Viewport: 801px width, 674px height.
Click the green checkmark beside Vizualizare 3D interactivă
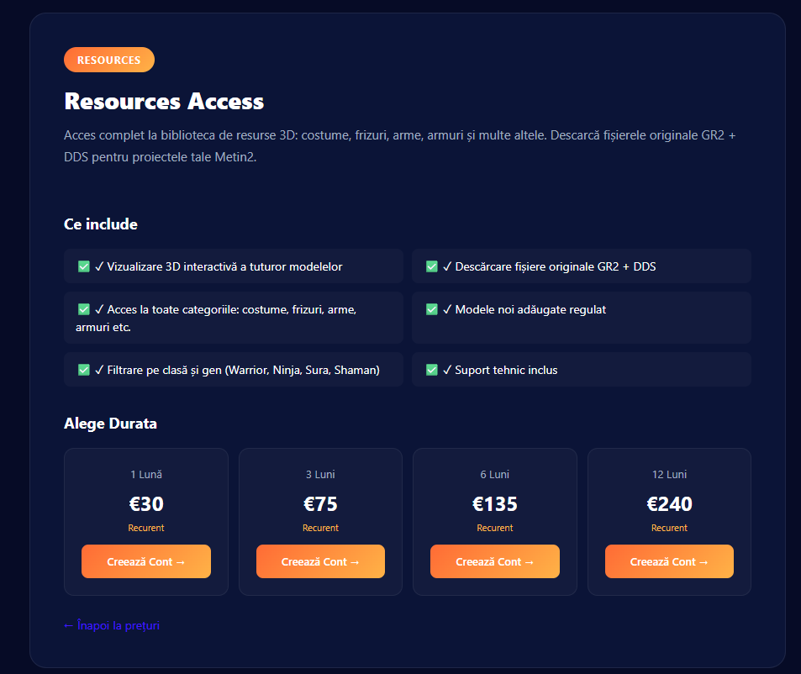[84, 266]
